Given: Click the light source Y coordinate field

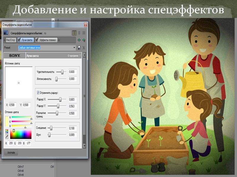Looking at the screenshot, I should click(x=27, y=105).
